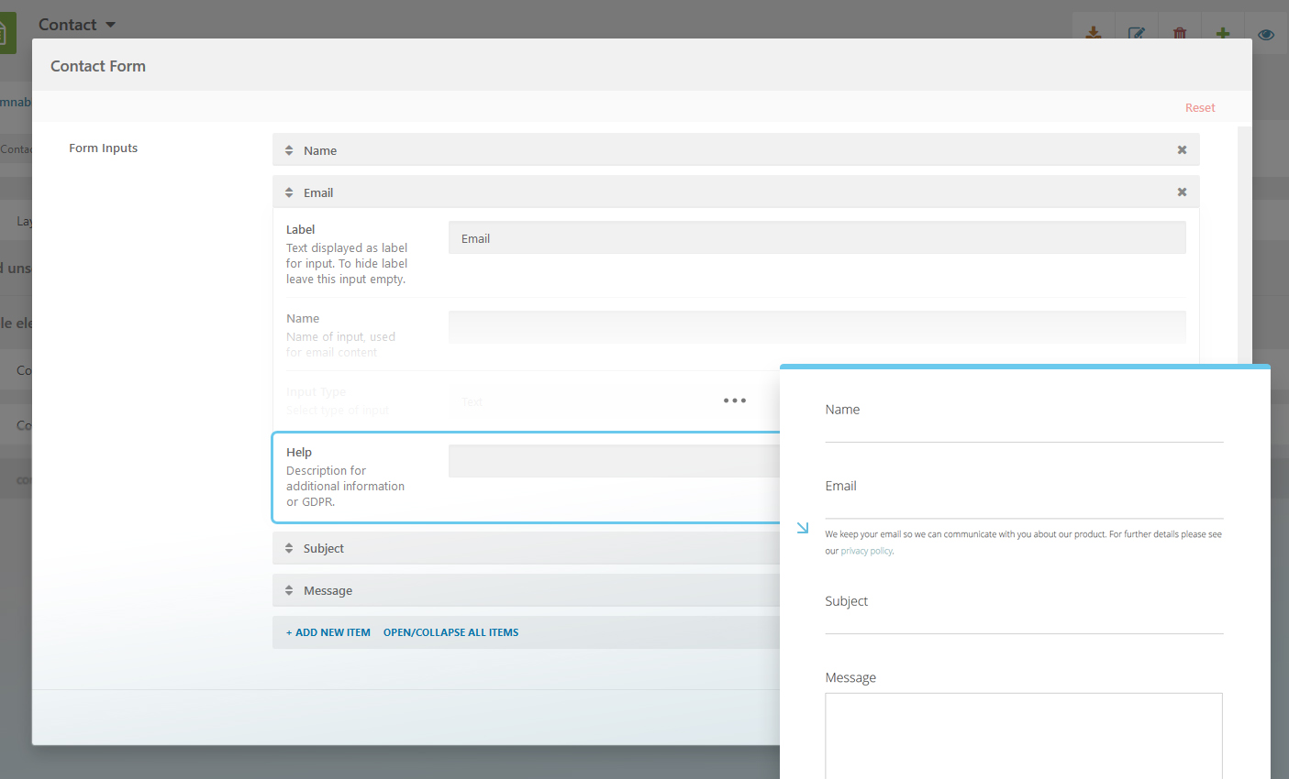Open the Contact dropdown at top left

coord(77,25)
